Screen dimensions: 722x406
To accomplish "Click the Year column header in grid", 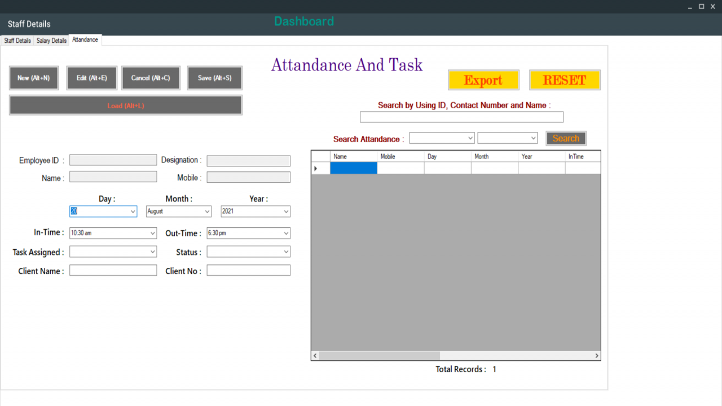I will coord(541,156).
